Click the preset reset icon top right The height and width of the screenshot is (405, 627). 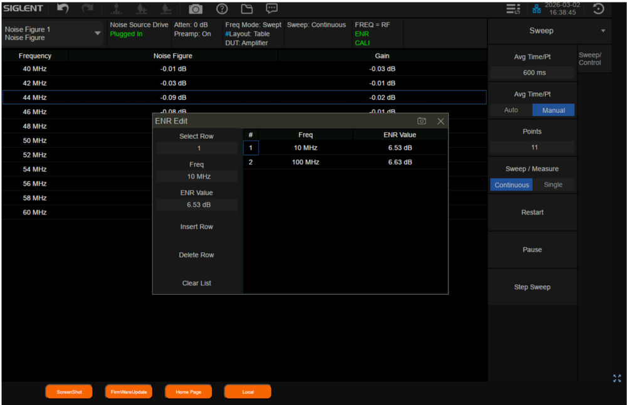598,9
